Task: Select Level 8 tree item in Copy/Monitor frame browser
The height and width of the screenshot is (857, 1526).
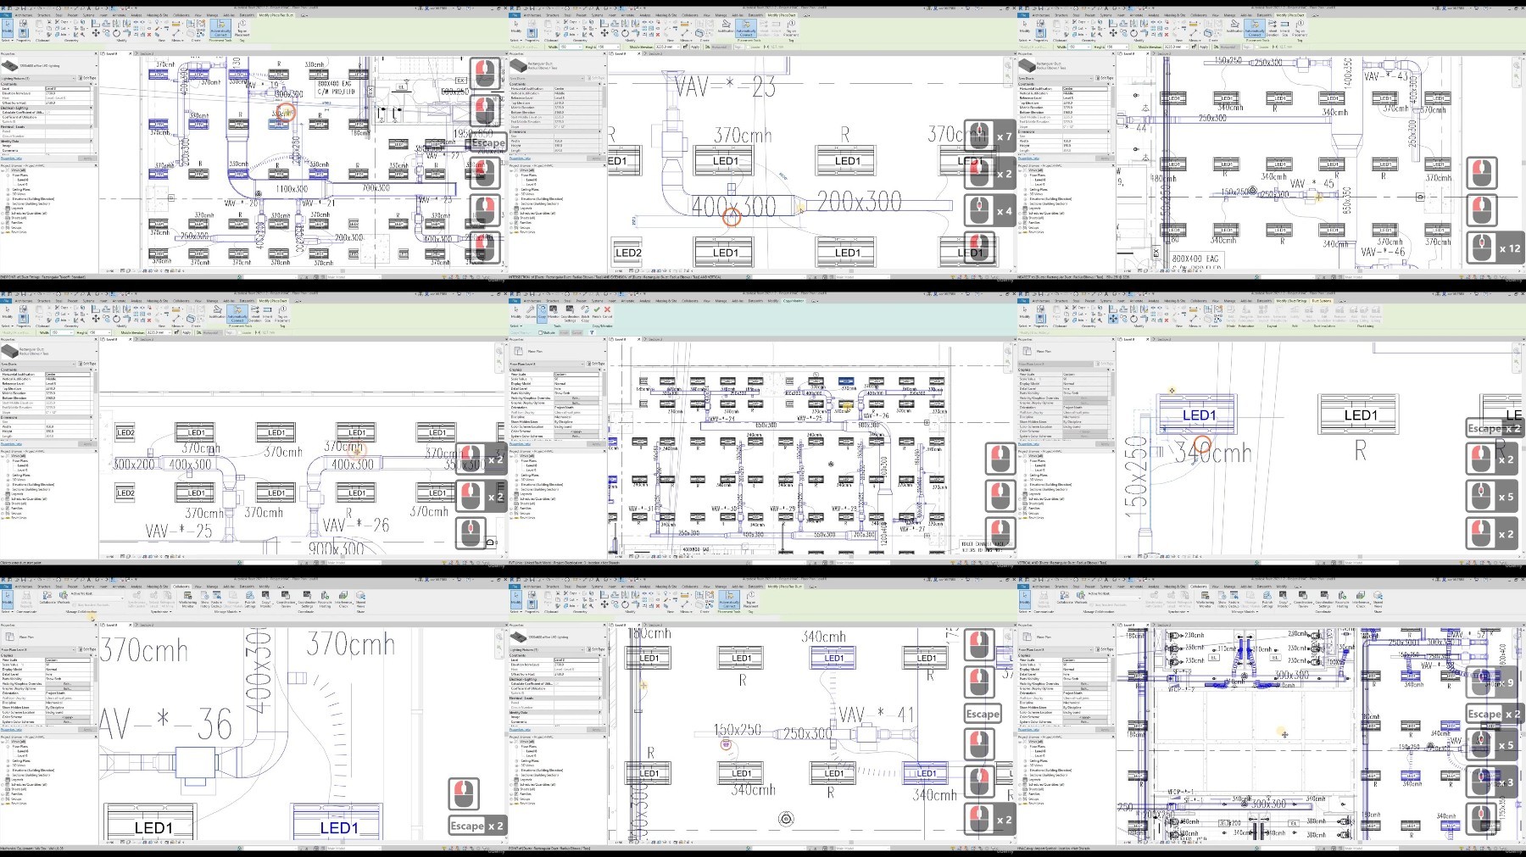Action: (x=532, y=465)
